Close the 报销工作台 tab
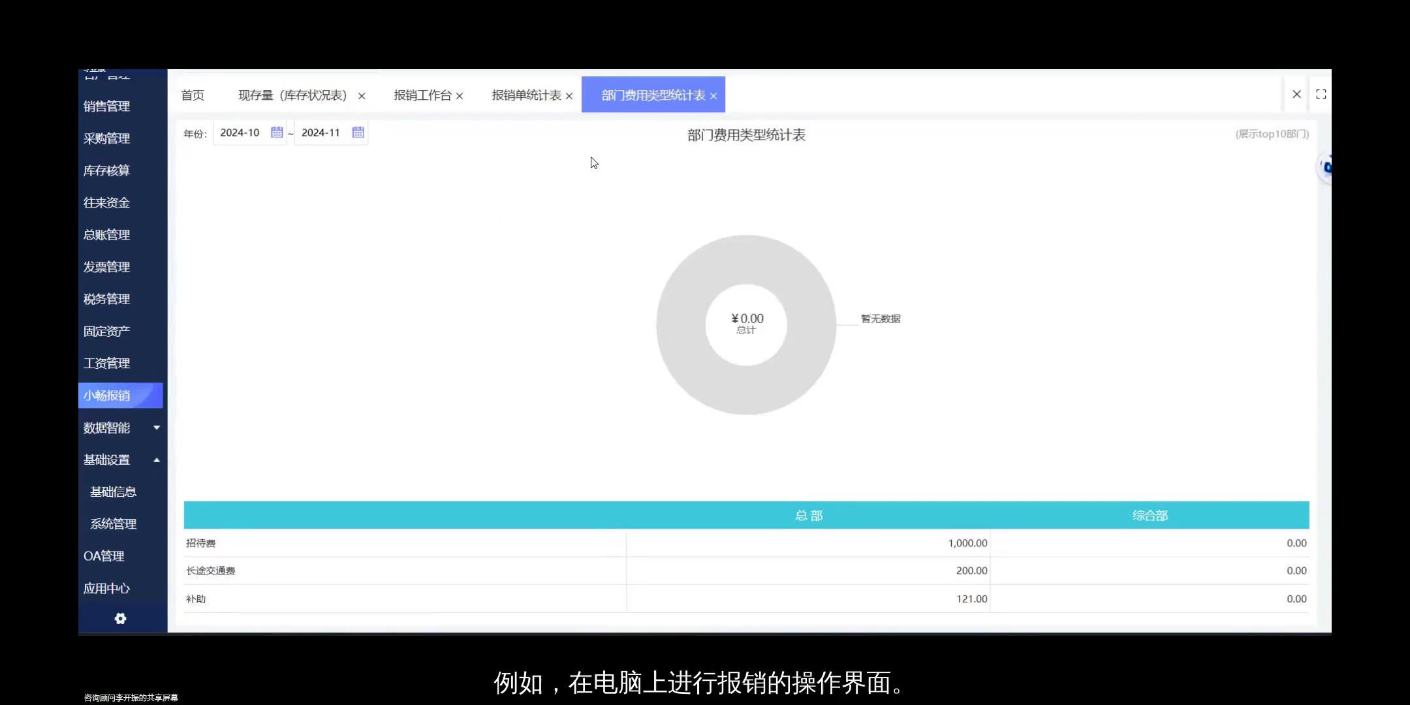 [460, 95]
